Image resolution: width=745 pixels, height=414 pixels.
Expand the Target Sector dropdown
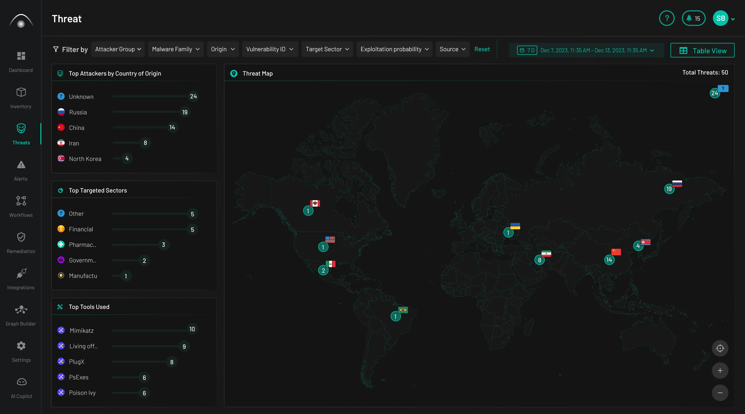327,49
